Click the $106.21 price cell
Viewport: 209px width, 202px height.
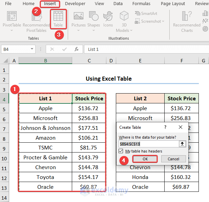[x=88, y=138]
